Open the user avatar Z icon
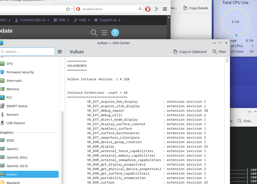The height and width of the screenshot is (184, 257). click(115, 33)
